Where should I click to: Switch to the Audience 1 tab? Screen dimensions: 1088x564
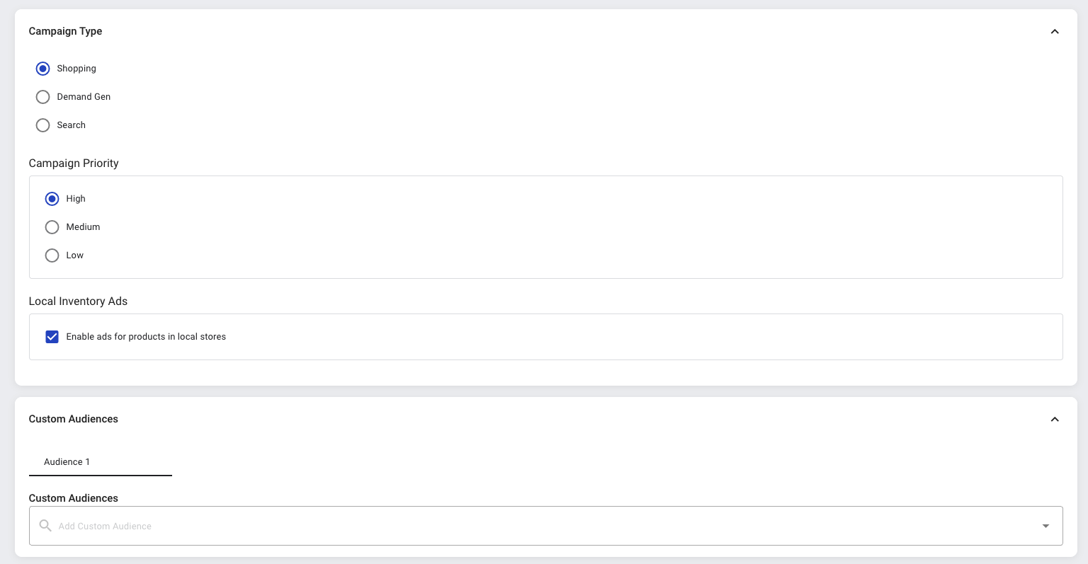point(67,462)
